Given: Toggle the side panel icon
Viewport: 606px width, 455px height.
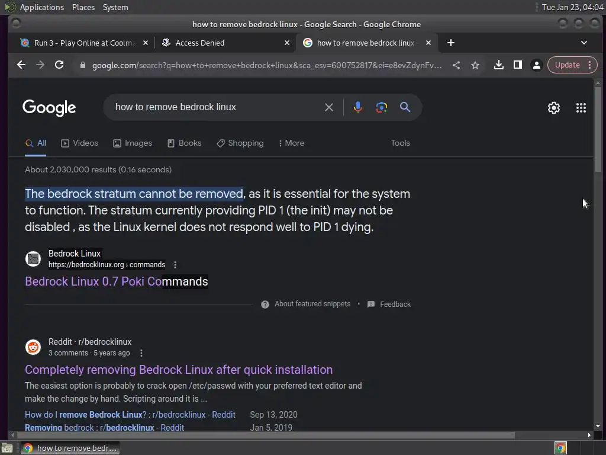Looking at the screenshot, I should point(517,65).
